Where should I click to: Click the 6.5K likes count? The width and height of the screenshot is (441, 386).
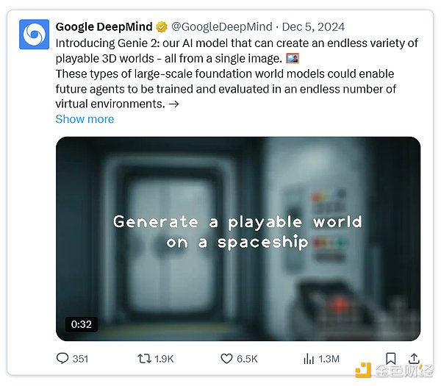pos(247,358)
